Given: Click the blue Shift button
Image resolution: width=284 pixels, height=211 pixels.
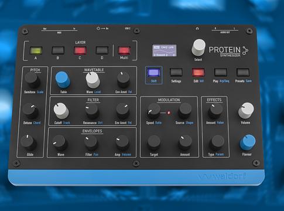Looking at the screenshot, I should pyautogui.click(x=154, y=72).
